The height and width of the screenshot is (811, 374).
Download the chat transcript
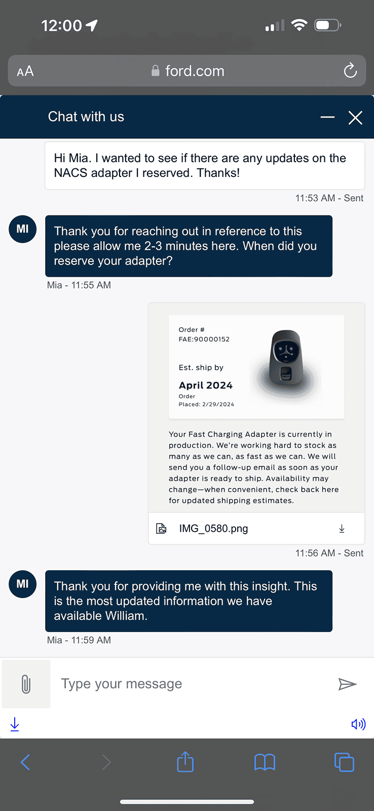tap(15, 724)
